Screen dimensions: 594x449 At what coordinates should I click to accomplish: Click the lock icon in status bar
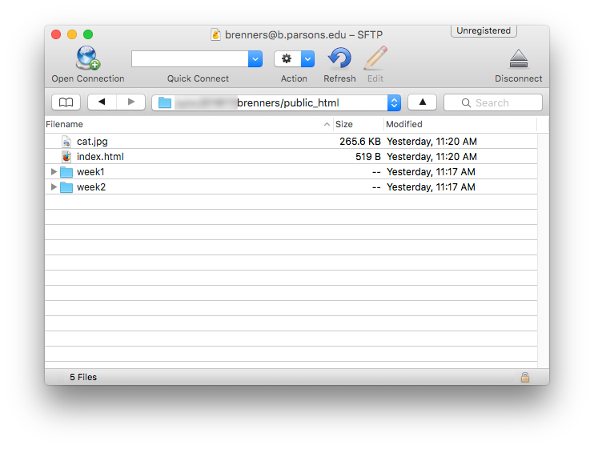[x=525, y=377]
